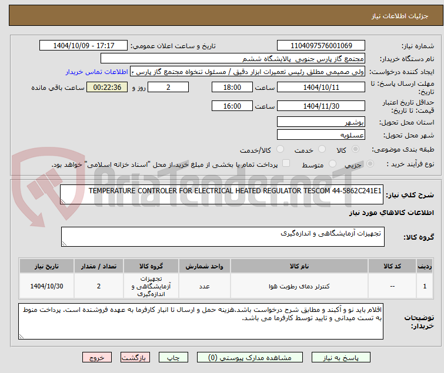444x373 pixels.
Task: Click the تاریخ نیاز column header
Action: (46, 266)
